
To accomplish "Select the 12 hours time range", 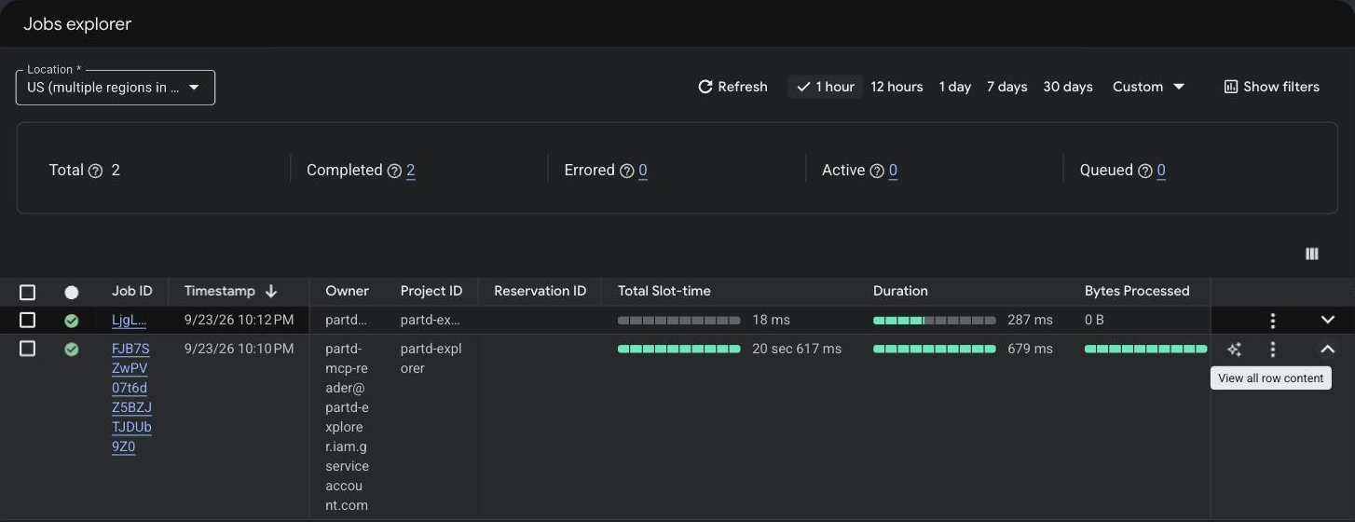I will click(896, 87).
